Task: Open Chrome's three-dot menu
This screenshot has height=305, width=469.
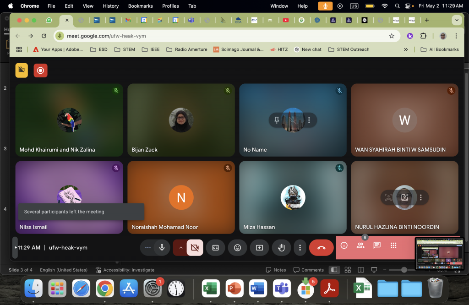Action: pyautogui.click(x=456, y=36)
